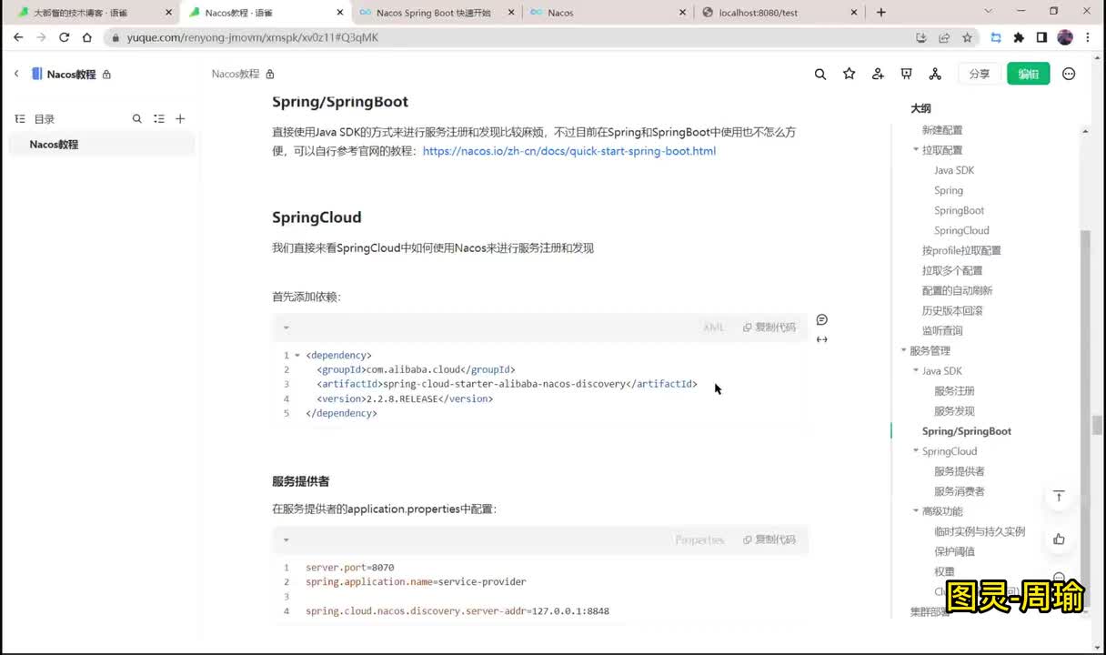Go to 配置的自动刷新 in the outline
Screen dimensions: 1106x655
(957, 290)
